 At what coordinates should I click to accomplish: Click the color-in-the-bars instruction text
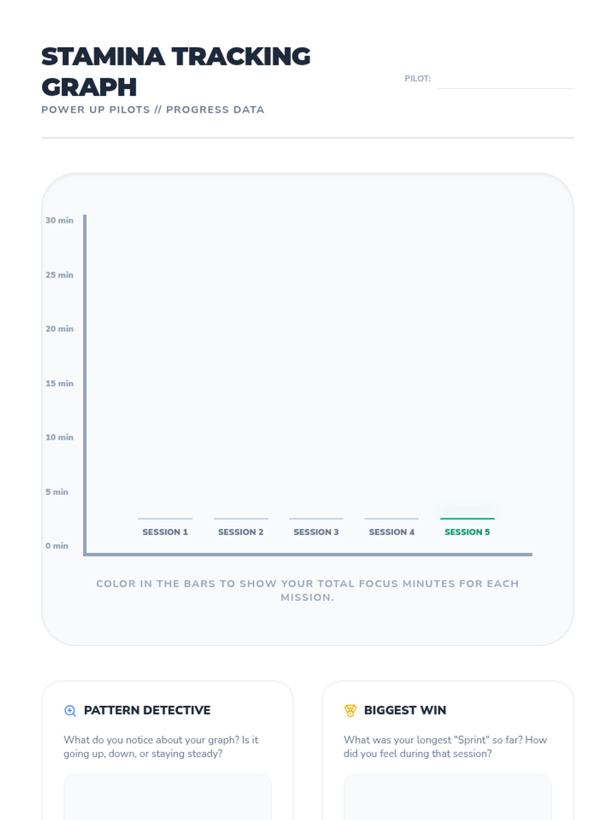coord(307,590)
